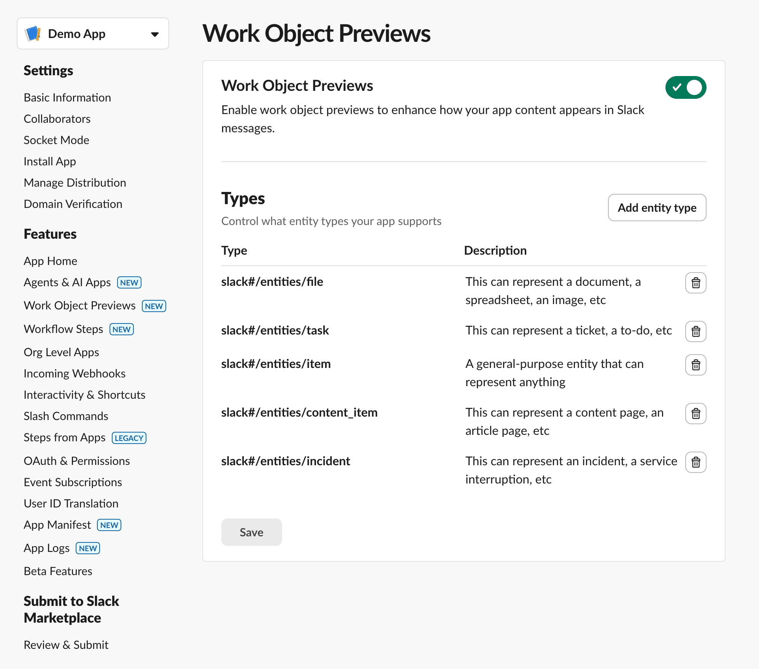
Task: Go to Event Subscriptions
Action: (73, 482)
